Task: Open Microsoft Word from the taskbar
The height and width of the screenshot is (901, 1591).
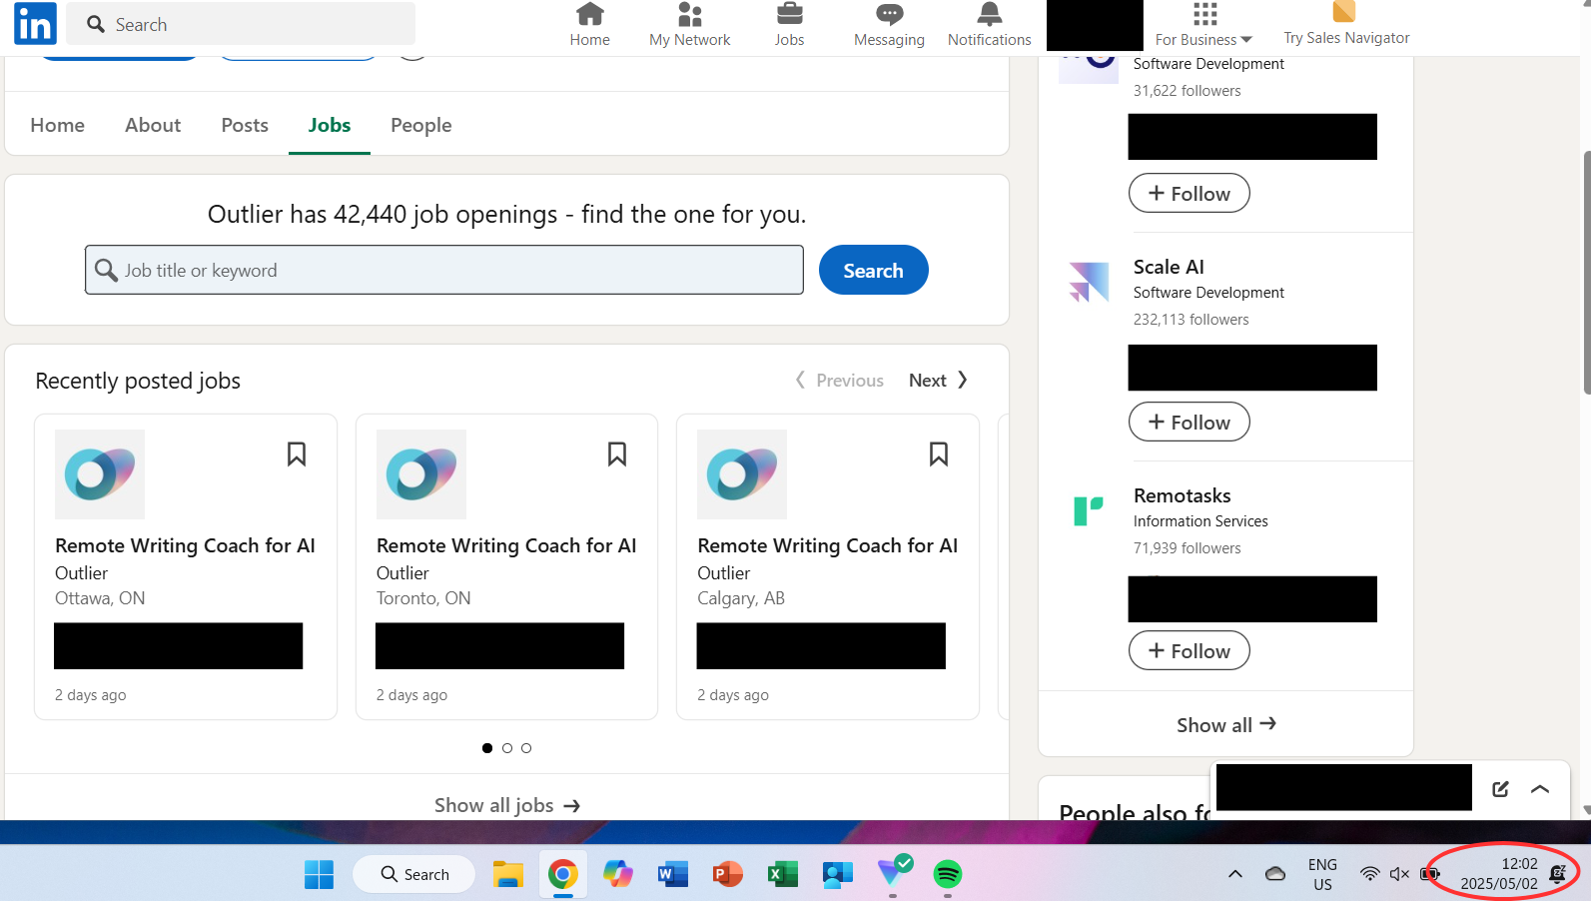Action: coord(673,874)
